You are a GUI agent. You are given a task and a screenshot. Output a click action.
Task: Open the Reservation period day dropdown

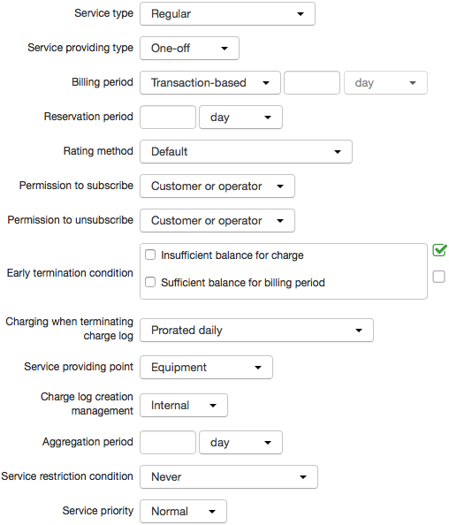coord(240,118)
